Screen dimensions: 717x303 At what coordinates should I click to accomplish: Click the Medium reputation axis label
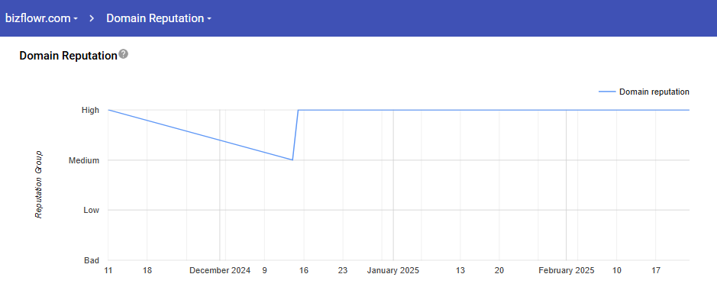pos(84,160)
